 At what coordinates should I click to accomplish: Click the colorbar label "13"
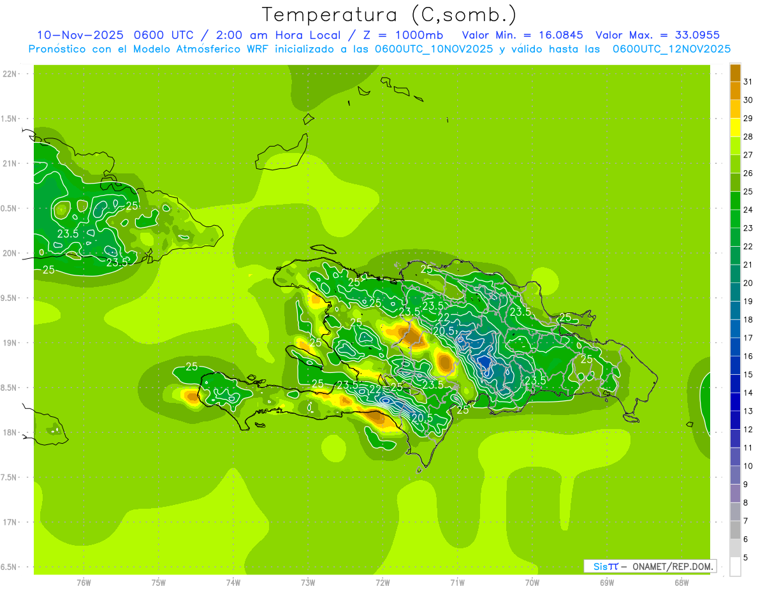(x=748, y=411)
